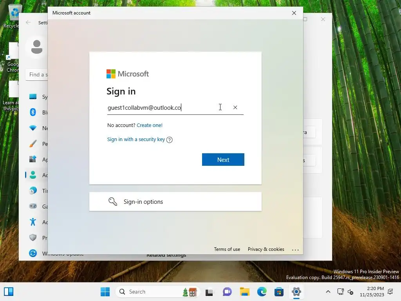
Task: Choose 'Sign in with a security key'
Action: pos(136,139)
